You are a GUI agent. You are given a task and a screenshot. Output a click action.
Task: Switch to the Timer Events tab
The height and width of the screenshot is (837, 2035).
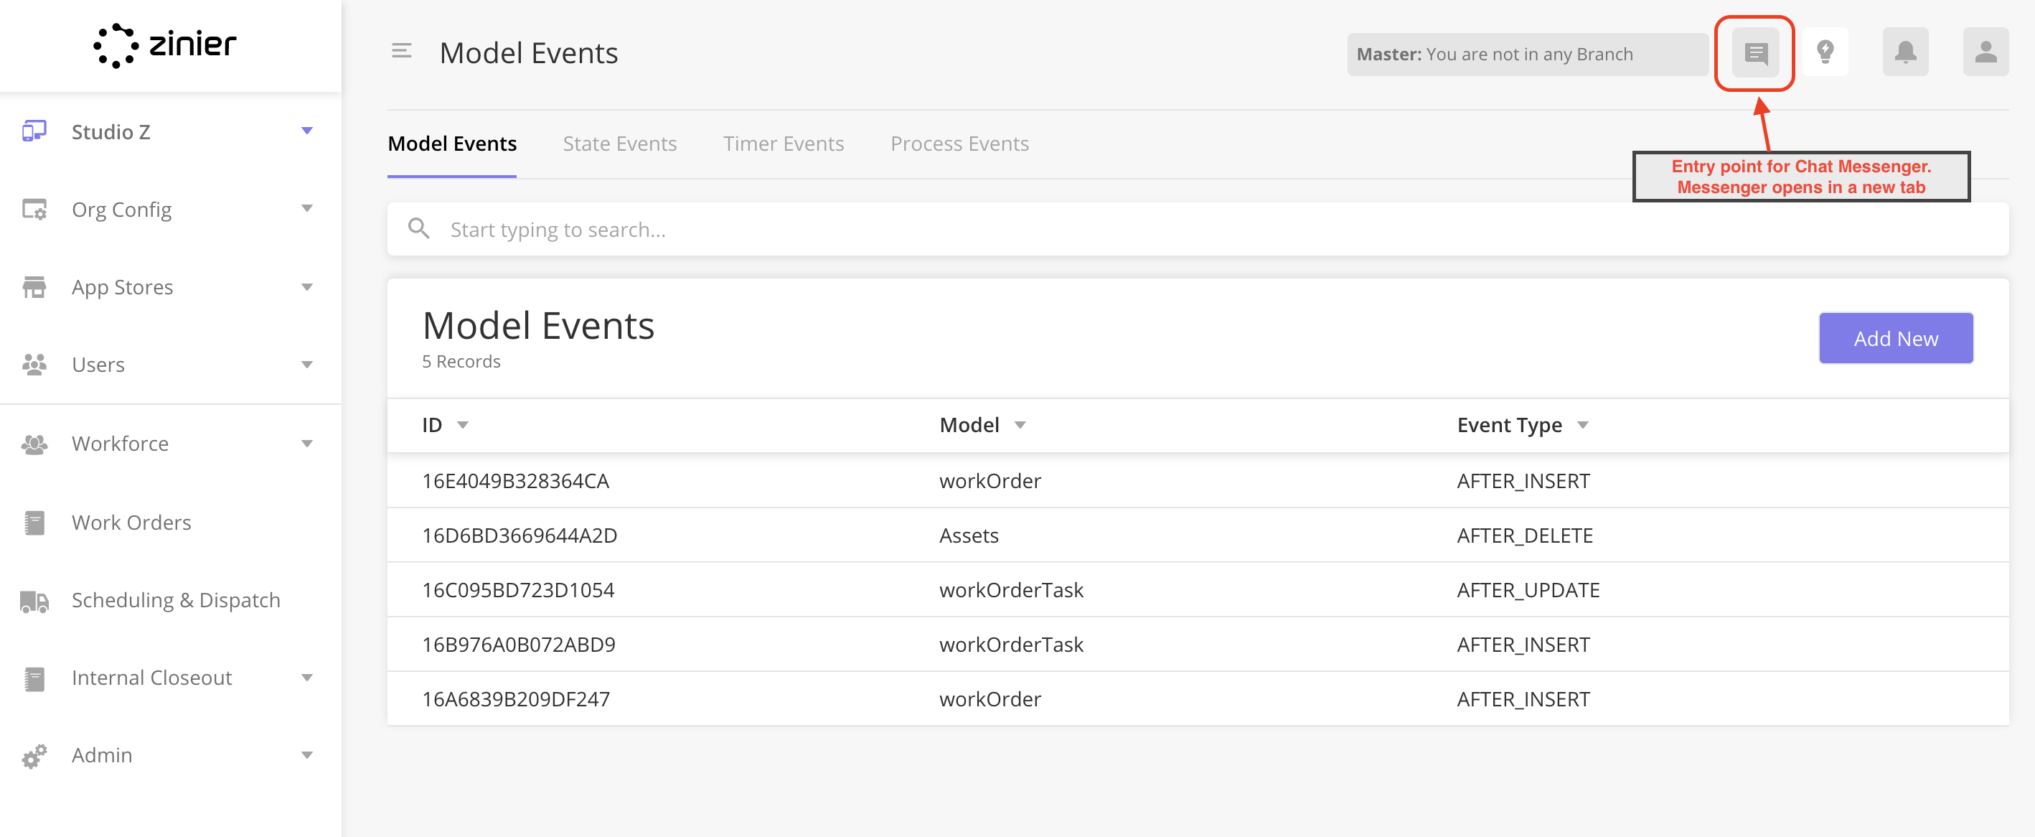(x=784, y=144)
